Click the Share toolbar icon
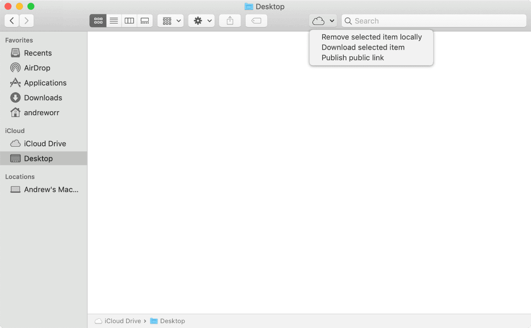 [x=230, y=21]
